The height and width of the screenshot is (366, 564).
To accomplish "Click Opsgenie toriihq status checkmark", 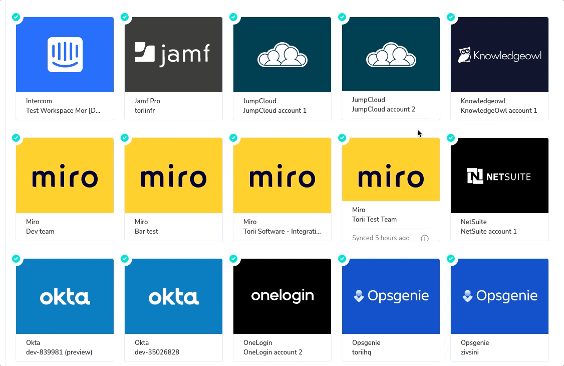I will click(x=342, y=259).
